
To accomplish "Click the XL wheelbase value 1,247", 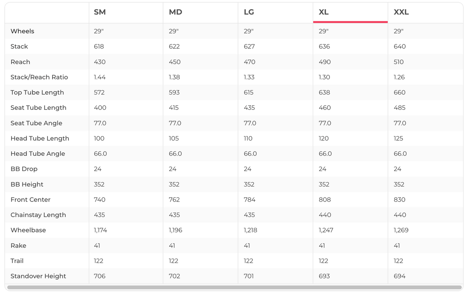I will pyautogui.click(x=326, y=230).
